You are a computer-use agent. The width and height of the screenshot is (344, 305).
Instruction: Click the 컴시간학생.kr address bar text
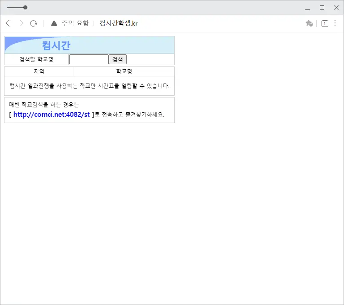click(119, 23)
